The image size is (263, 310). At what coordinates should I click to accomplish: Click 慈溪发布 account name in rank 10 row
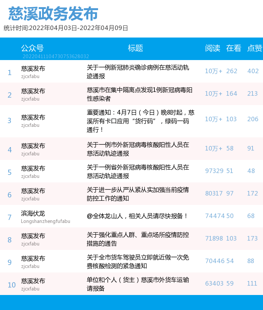coord(33,281)
